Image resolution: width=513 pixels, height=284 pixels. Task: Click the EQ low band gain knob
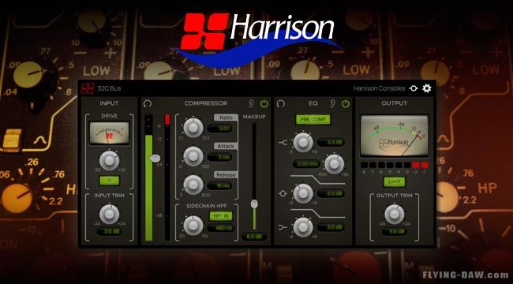(303, 227)
